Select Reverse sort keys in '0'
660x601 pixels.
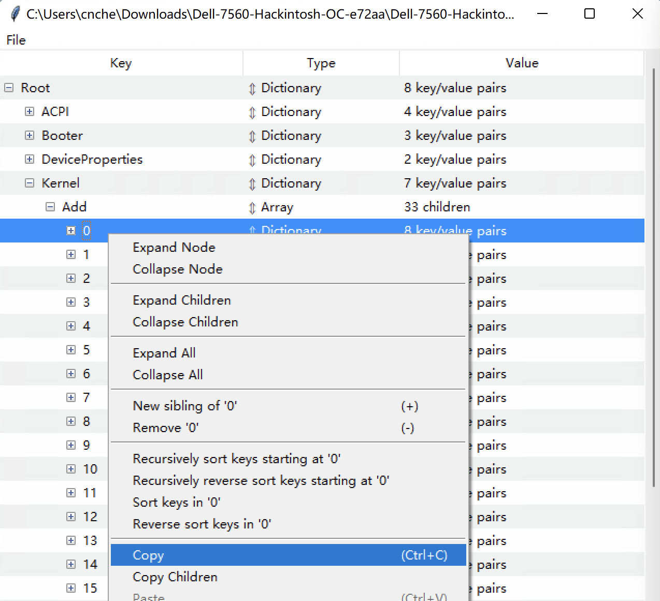tap(288, 524)
